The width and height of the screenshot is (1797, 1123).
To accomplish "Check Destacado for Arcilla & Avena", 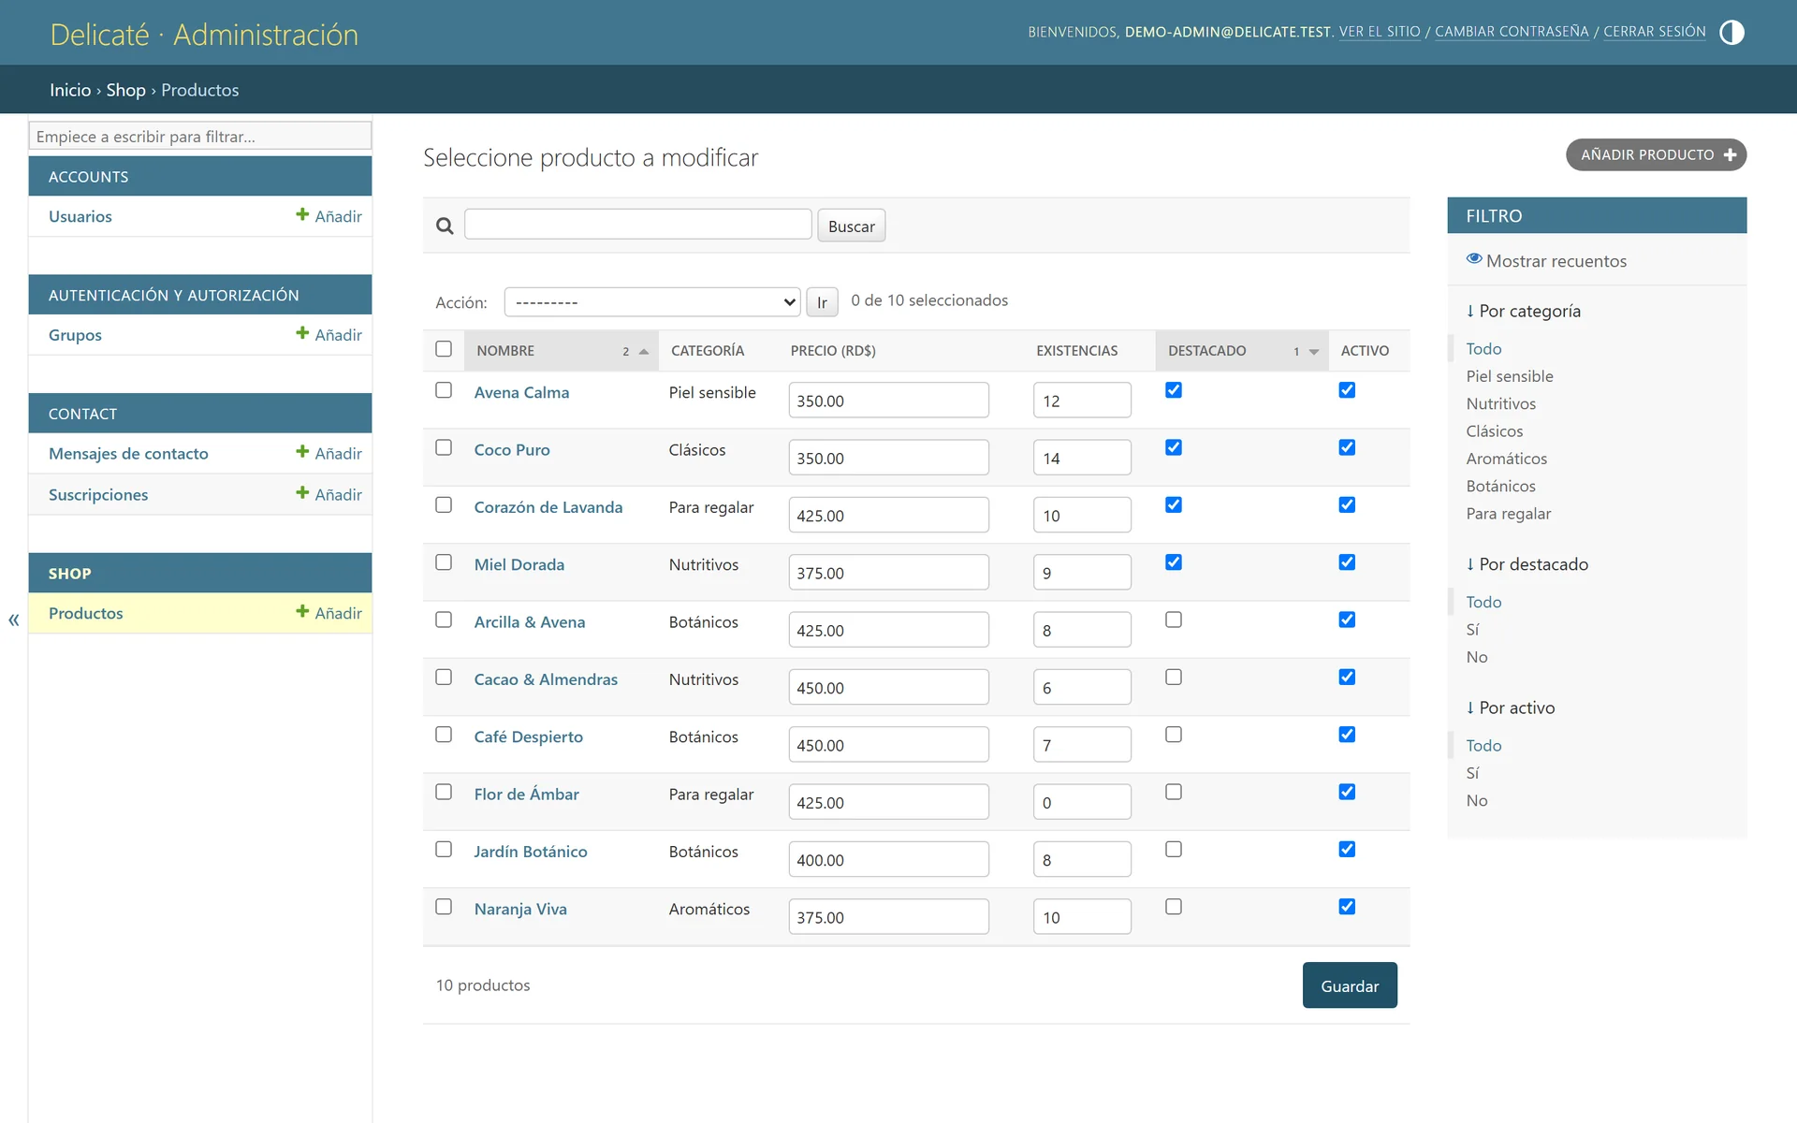I will (1174, 620).
